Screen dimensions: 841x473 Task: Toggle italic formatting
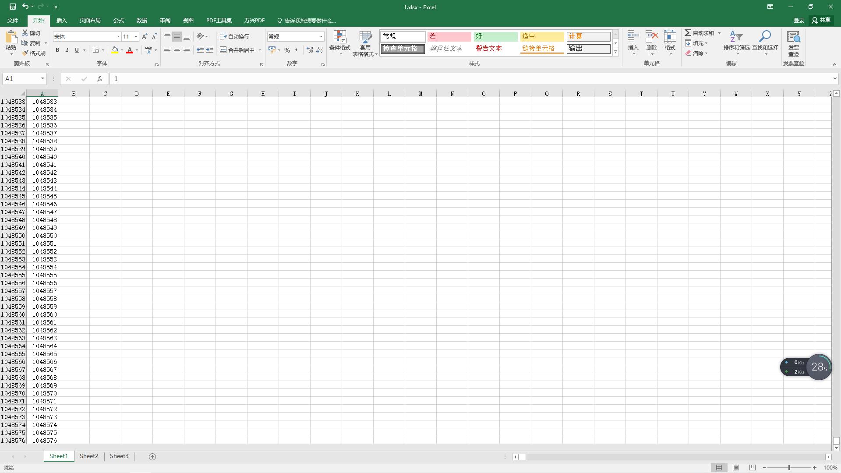coord(67,50)
